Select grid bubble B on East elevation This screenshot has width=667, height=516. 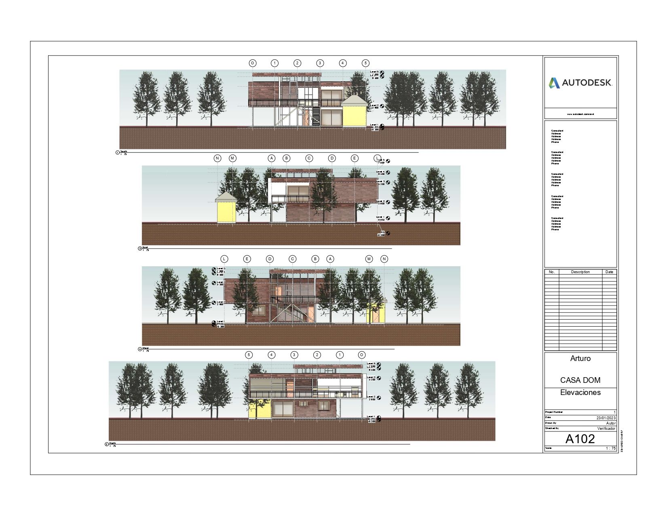pos(287,158)
